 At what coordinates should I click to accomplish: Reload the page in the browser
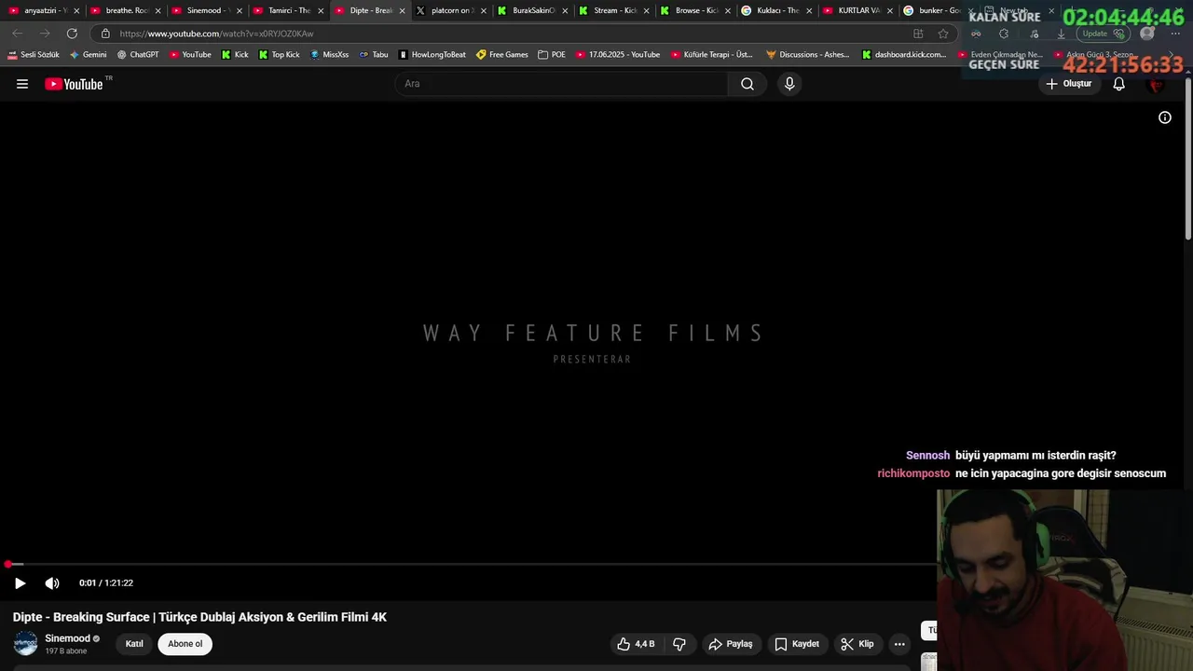[72, 34]
